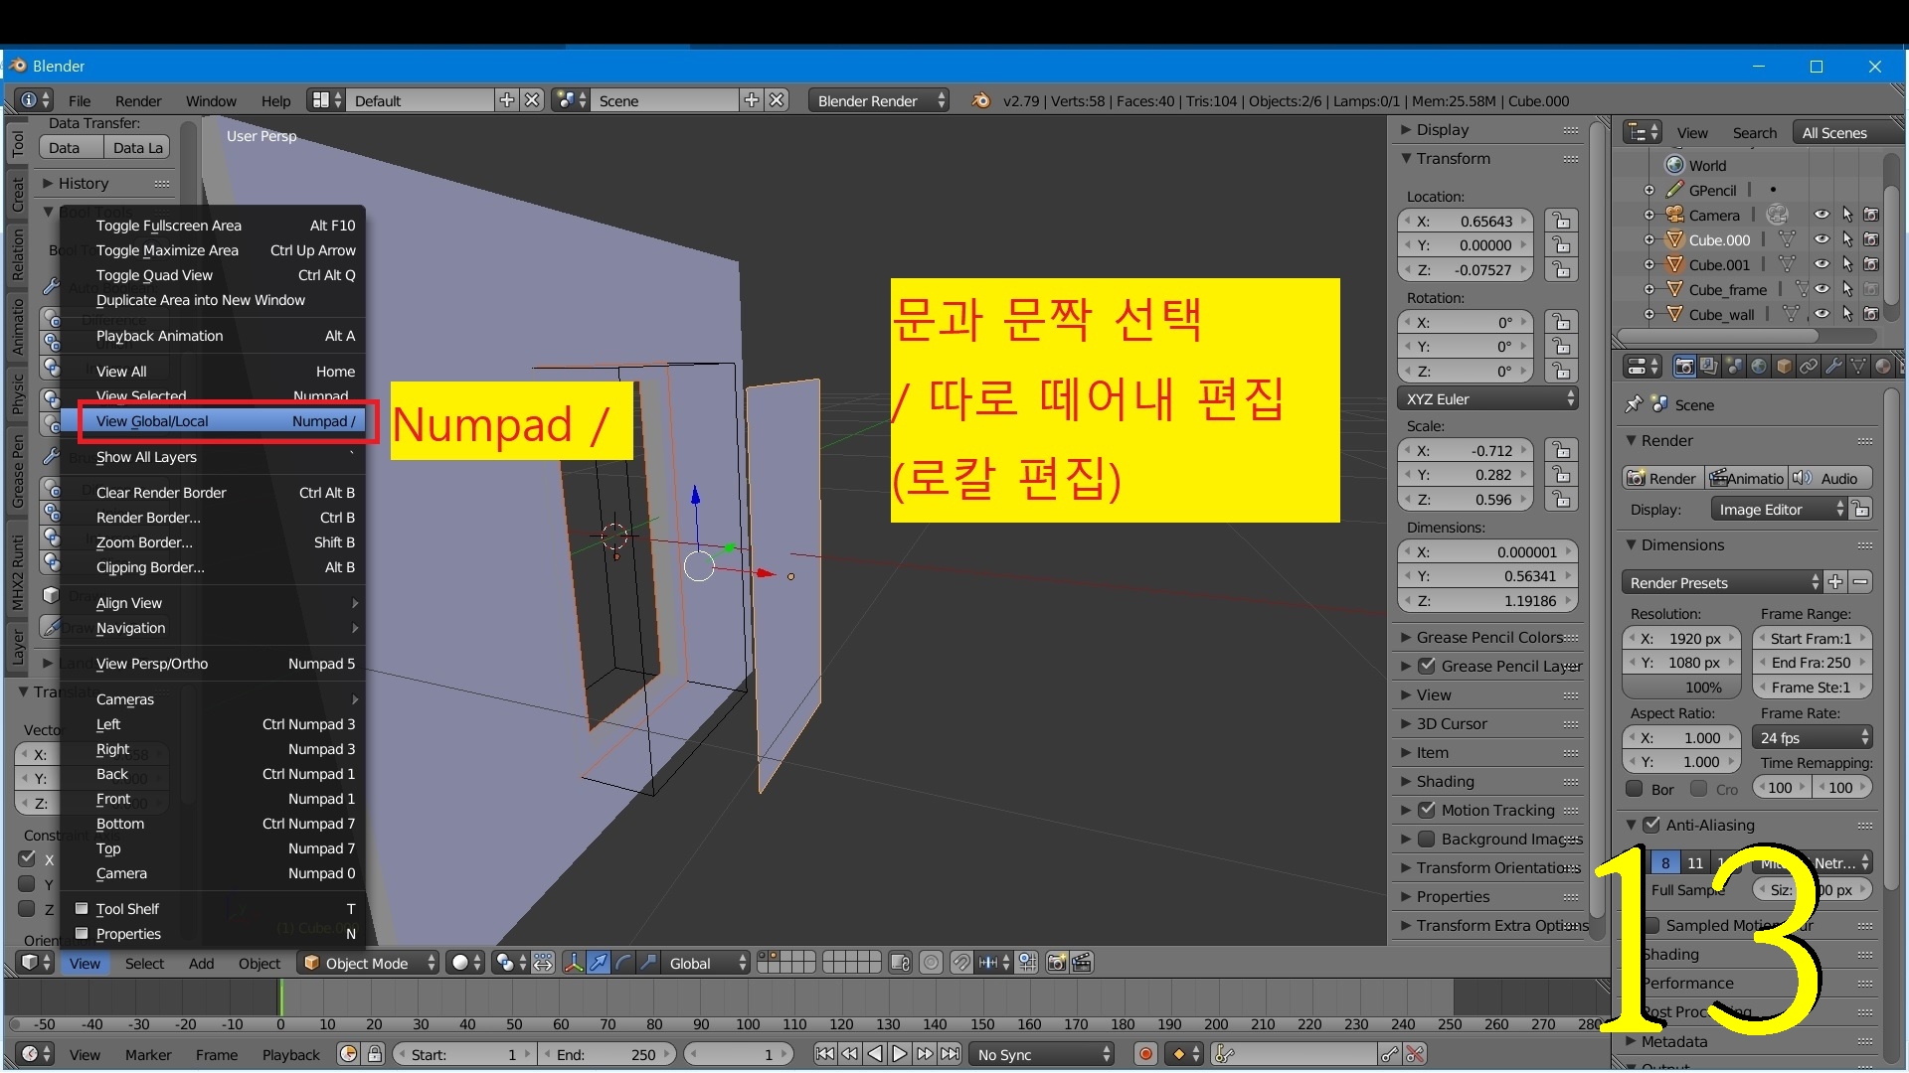
Task: Open the XYZ Euler rotation mode dropdown
Action: [1488, 398]
